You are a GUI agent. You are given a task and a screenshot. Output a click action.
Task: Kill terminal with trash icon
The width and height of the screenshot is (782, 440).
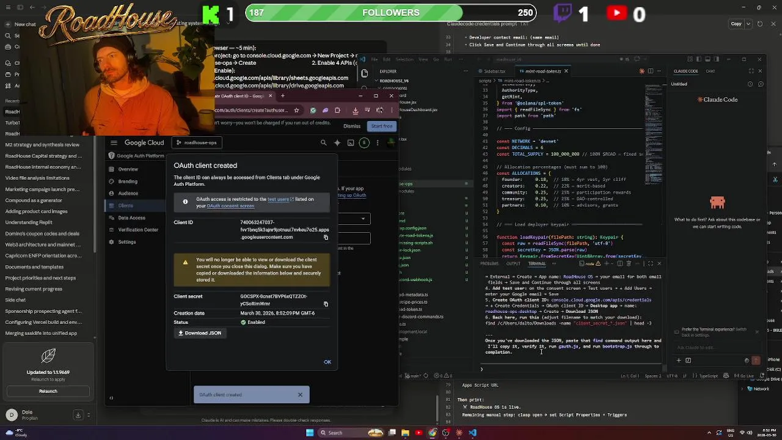coord(628,263)
